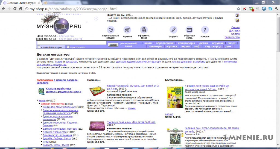The image size is (280, 149).
Task: Click the site search text field
Action: click(72, 43)
